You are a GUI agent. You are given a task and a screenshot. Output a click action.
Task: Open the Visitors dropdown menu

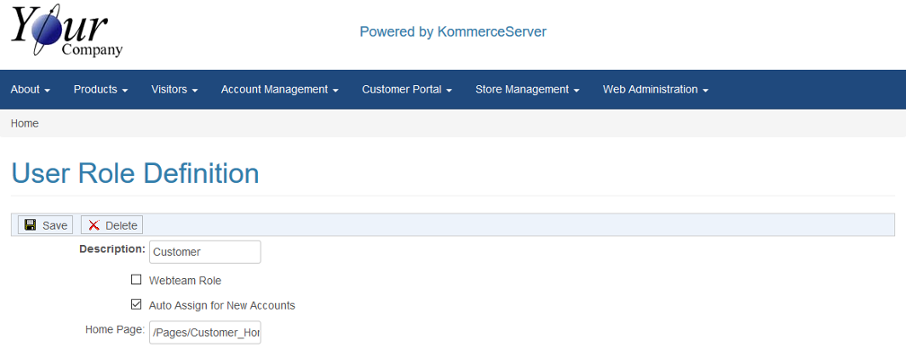tap(174, 90)
